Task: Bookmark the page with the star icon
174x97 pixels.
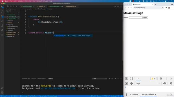Action: coord(163,8)
